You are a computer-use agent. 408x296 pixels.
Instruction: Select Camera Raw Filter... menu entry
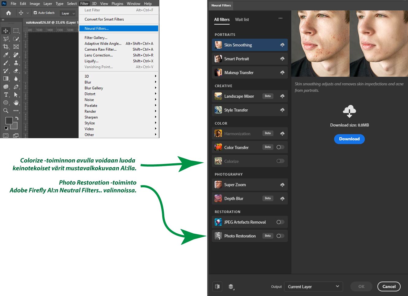[x=119, y=49]
